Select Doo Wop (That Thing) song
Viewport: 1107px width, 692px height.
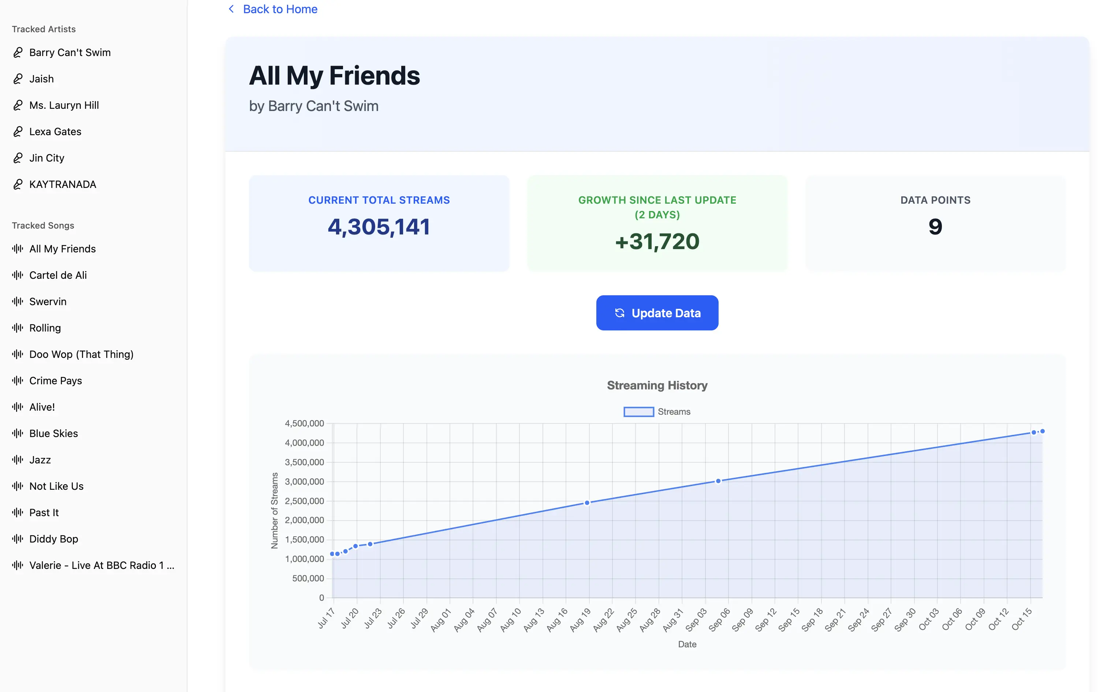81,354
